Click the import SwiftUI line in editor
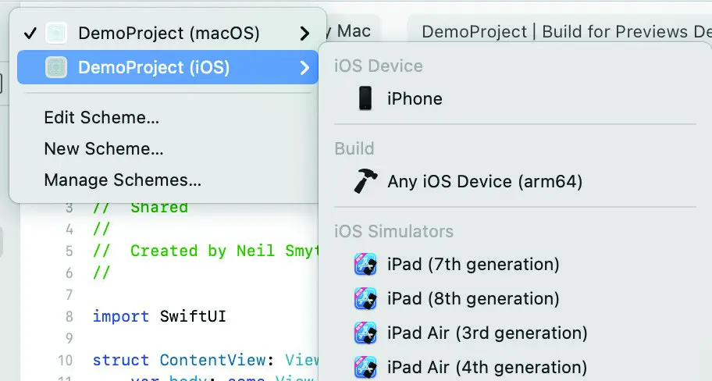The width and height of the screenshot is (712, 381). tap(159, 316)
